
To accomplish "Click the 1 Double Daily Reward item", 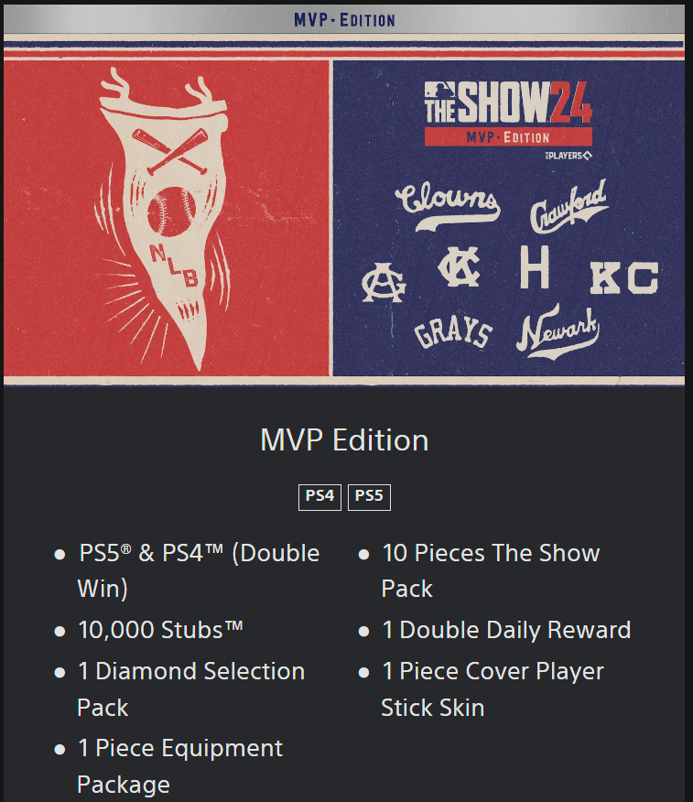I will (506, 630).
